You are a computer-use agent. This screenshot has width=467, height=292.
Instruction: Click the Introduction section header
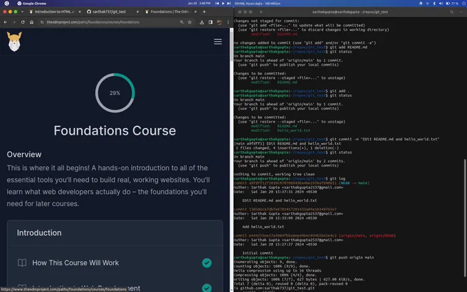click(x=39, y=233)
